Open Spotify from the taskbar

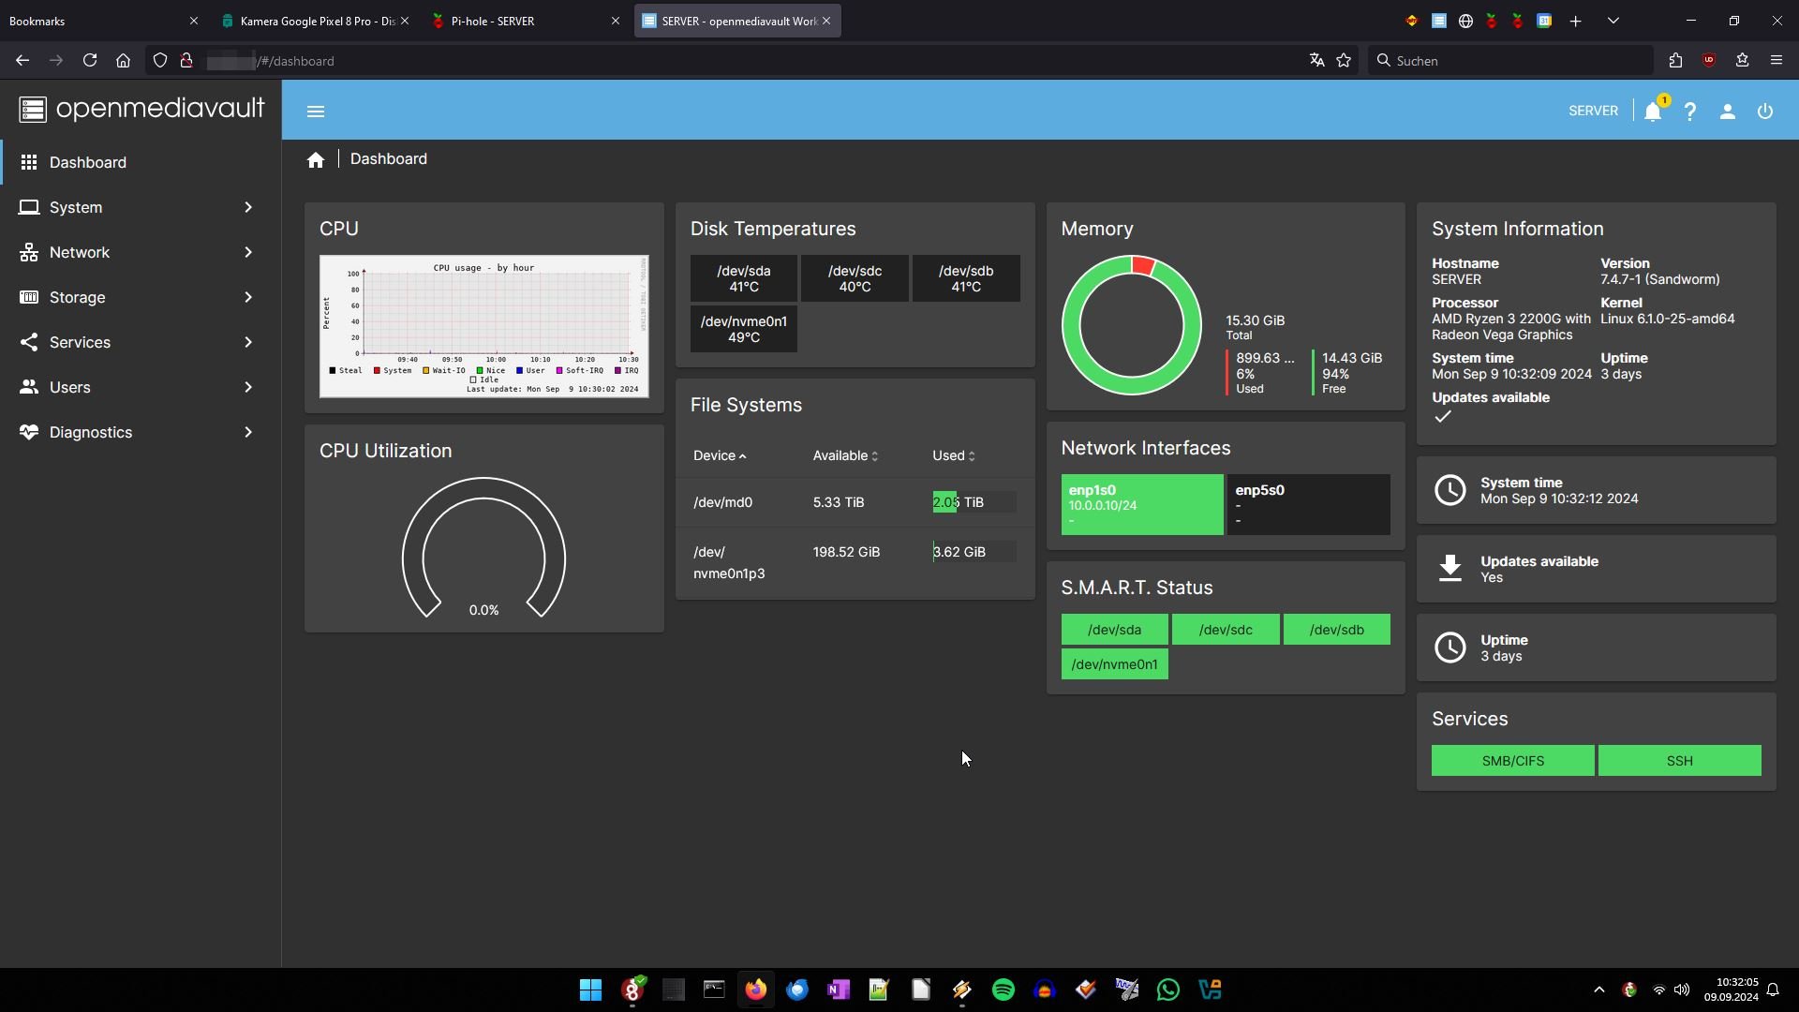pos(1003,990)
